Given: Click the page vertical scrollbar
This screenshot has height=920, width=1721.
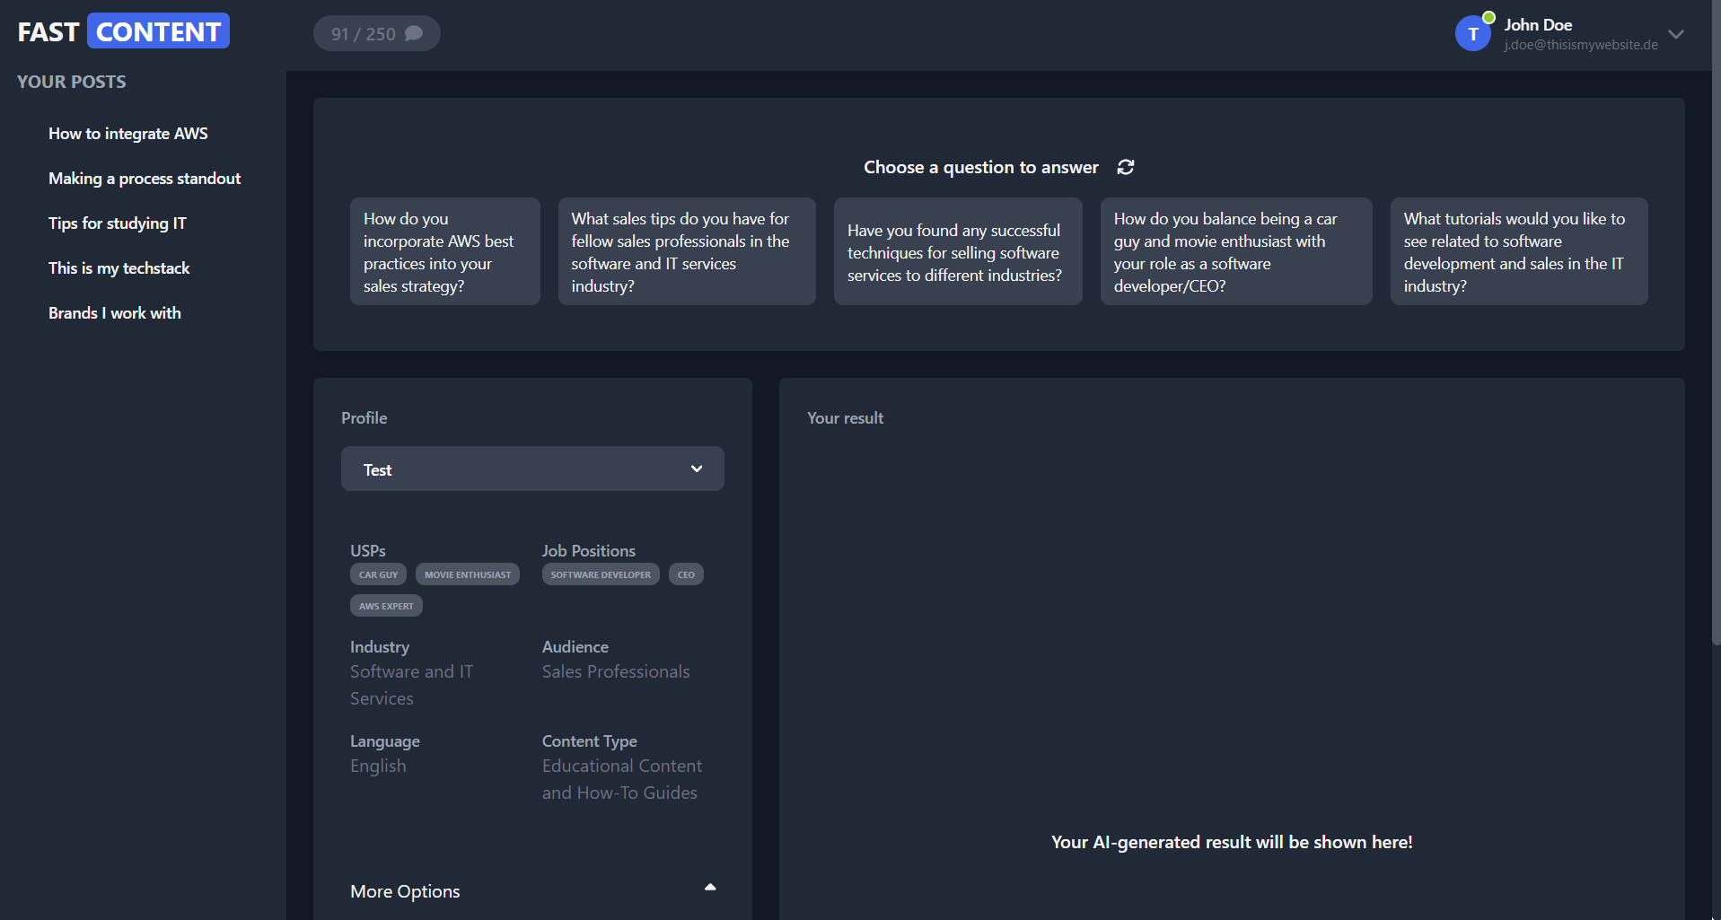Looking at the screenshot, I should coord(1715,359).
